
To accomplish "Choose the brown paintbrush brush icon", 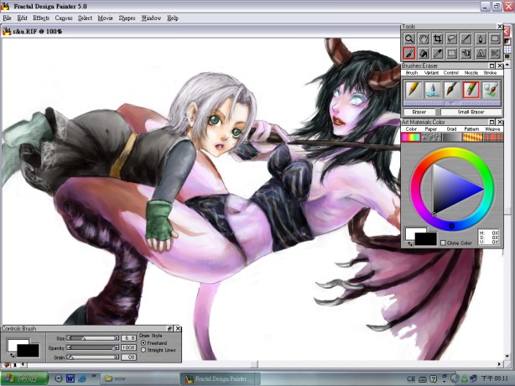I will click(x=452, y=89).
